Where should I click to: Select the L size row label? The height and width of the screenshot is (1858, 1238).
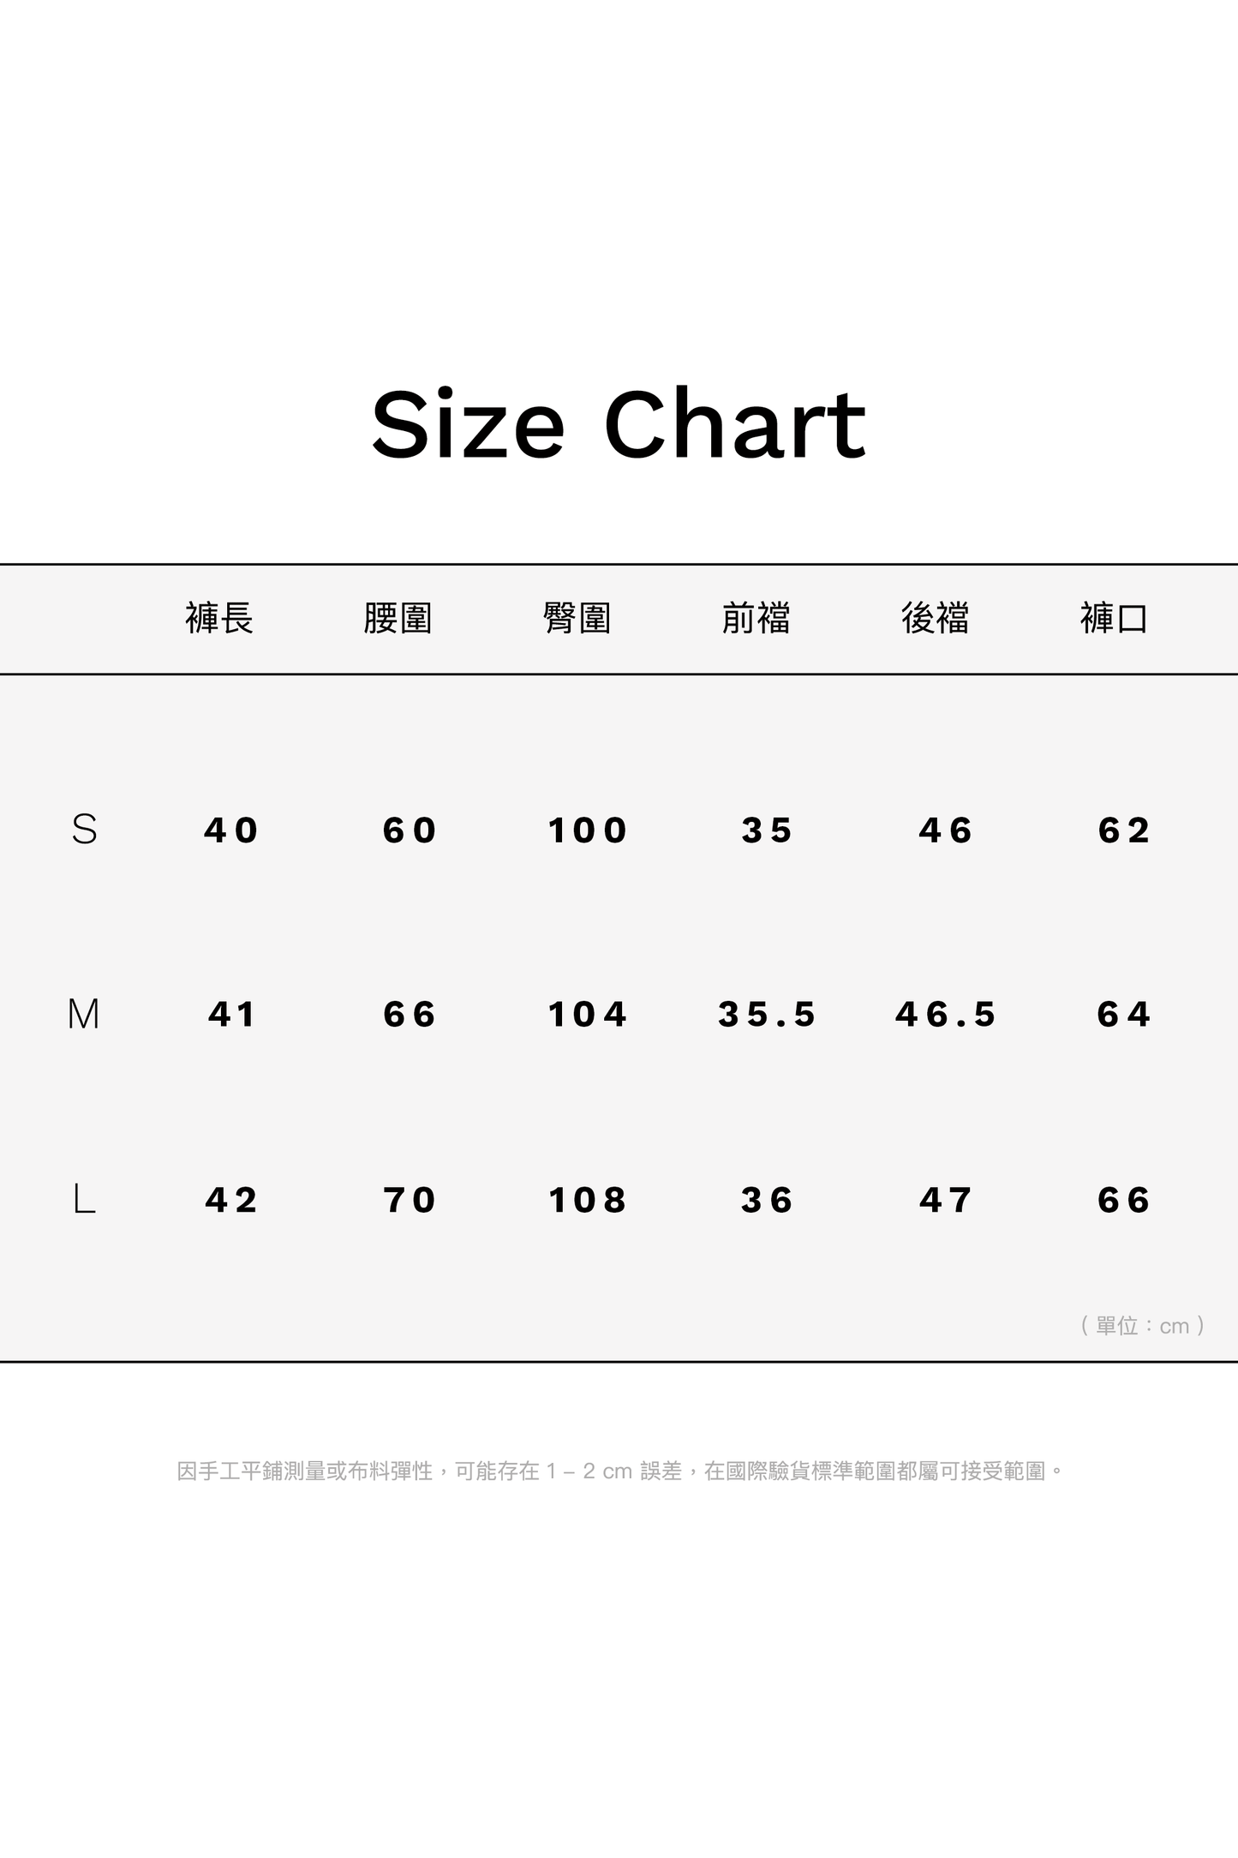pos(84,1199)
